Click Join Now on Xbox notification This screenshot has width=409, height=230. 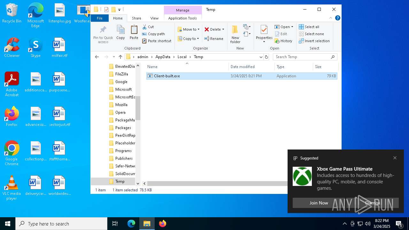click(319, 203)
